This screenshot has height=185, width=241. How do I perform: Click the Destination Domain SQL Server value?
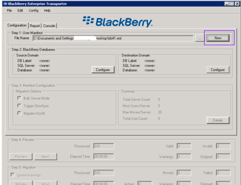click(x=150, y=66)
